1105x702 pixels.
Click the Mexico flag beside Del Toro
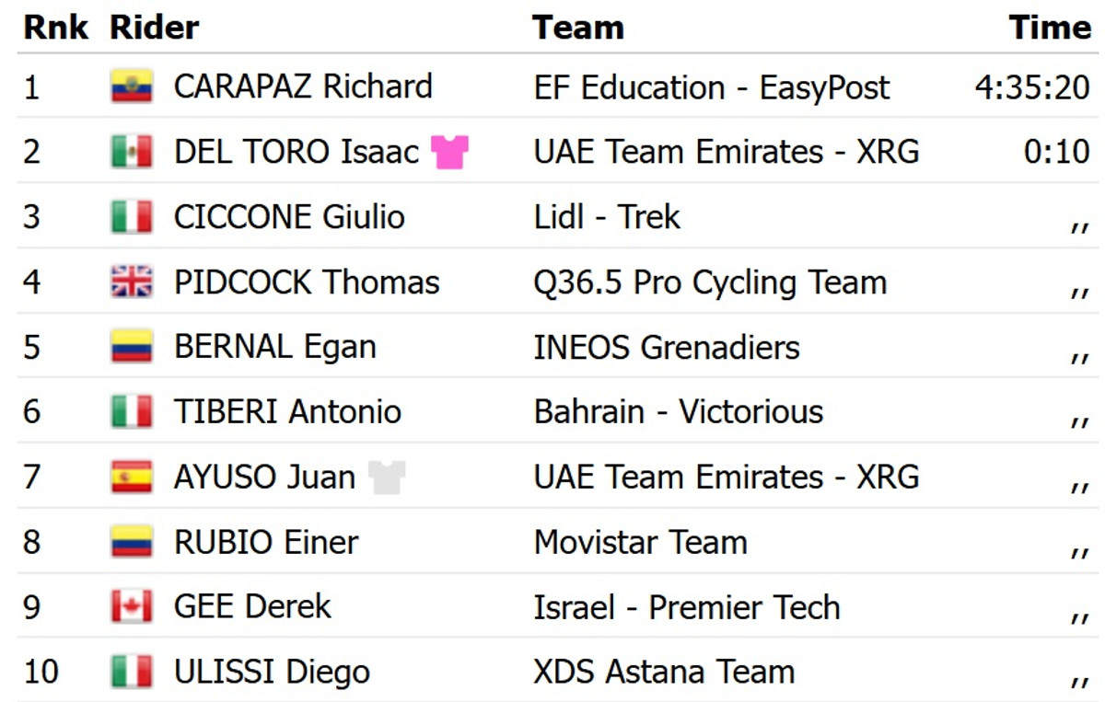point(132,152)
